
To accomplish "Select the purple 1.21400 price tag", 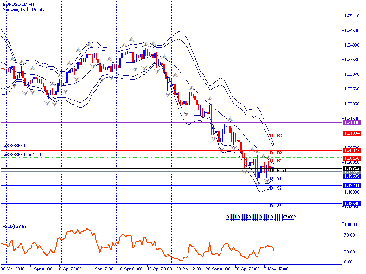I will pyautogui.click(x=352, y=122).
